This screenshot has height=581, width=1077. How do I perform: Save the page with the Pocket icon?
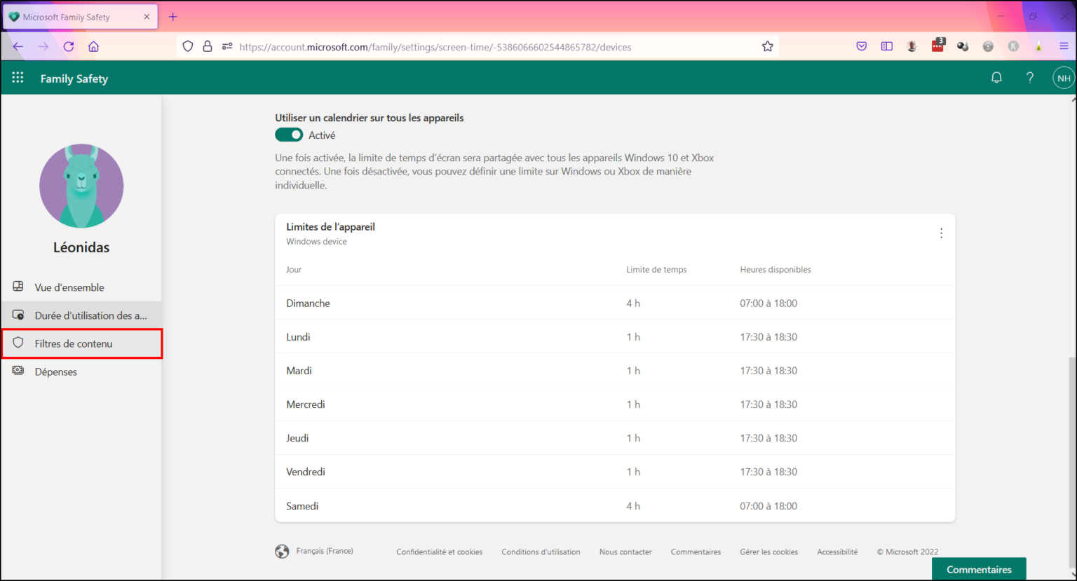(861, 46)
